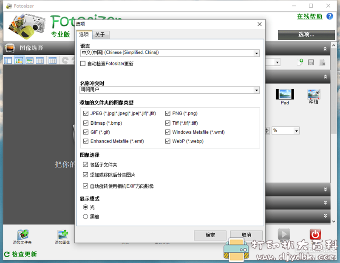340x263 pixels.
Task: Click the delete profile icon
Action: tap(322, 62)
